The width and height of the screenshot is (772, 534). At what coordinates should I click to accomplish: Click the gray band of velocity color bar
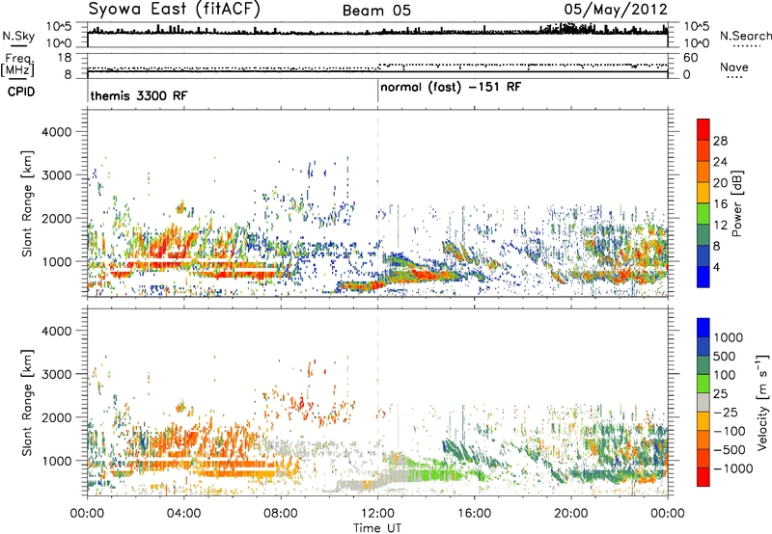703,402
